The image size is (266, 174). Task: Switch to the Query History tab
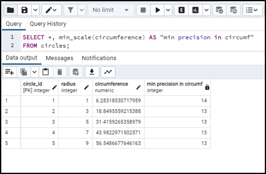(x=48, y=24)
